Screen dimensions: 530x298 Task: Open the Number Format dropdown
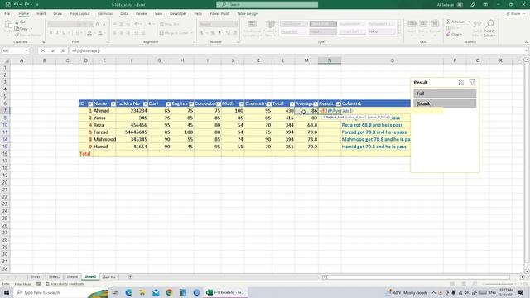click(x=235, y=24)
